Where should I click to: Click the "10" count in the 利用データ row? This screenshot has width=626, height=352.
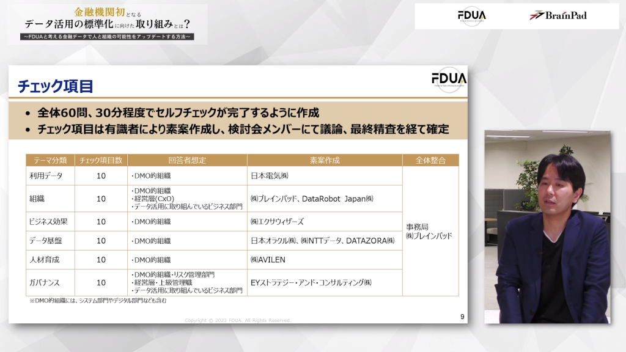coord(101,175)
